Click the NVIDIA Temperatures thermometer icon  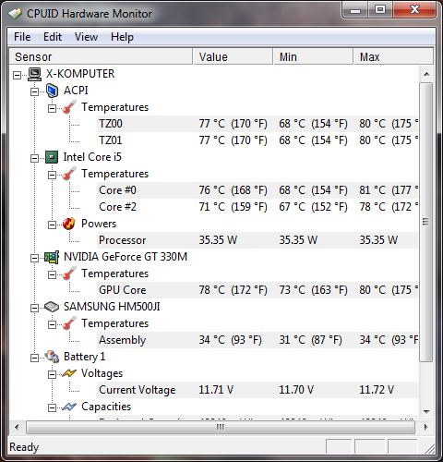click(x=69, y=274)
